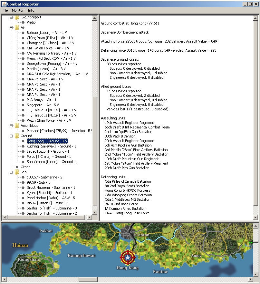Click the Ground folder icon

pos(17,136)
